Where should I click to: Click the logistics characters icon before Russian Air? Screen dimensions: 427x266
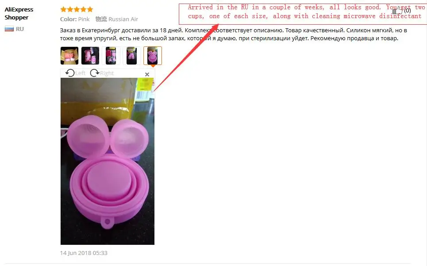(x=101, y=19)
